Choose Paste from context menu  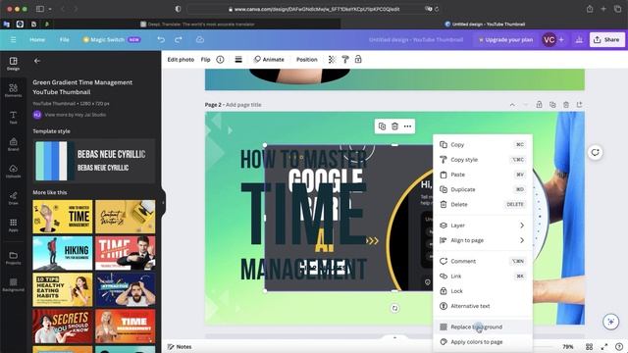pos(482,175)
